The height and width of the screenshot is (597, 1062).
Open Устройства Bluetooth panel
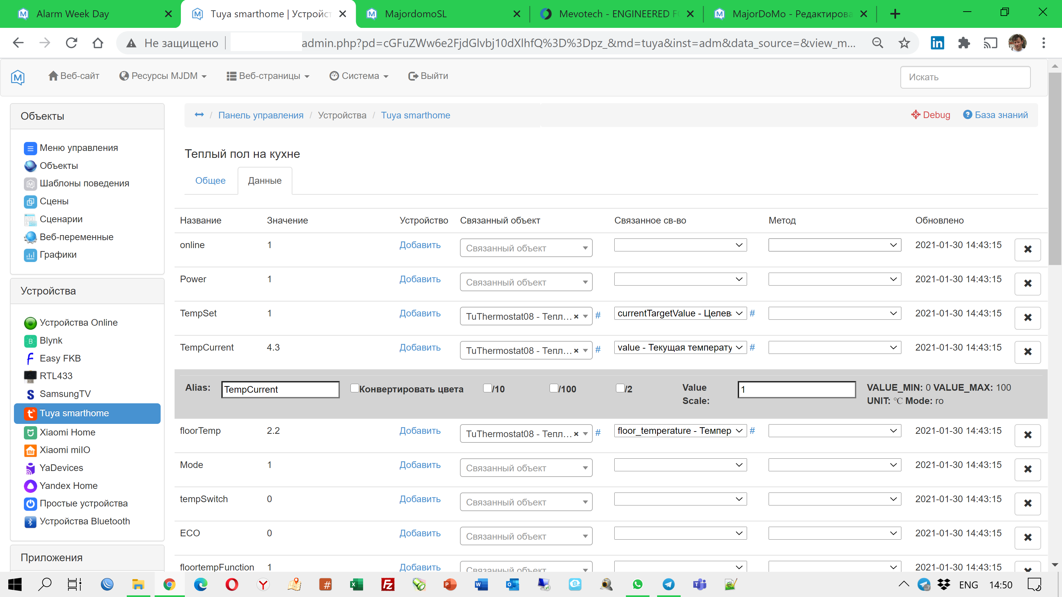click(85, 521)
